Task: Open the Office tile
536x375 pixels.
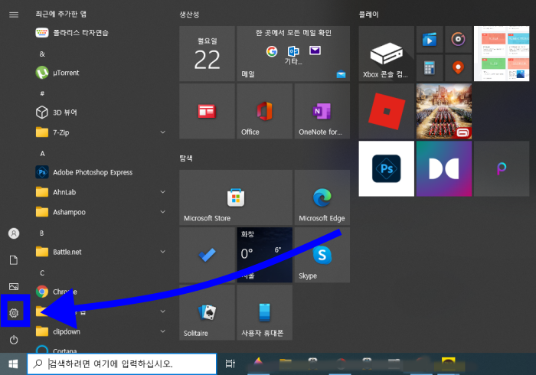Action: [x=265, y=111]
